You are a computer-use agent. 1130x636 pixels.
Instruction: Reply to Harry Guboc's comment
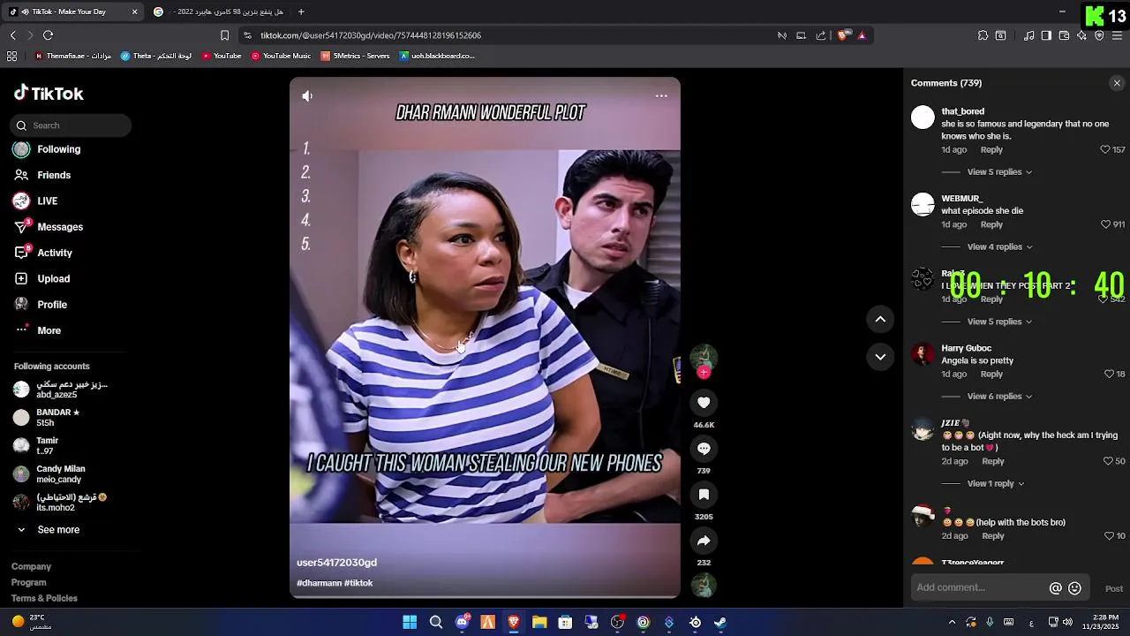tap(991, 375)
